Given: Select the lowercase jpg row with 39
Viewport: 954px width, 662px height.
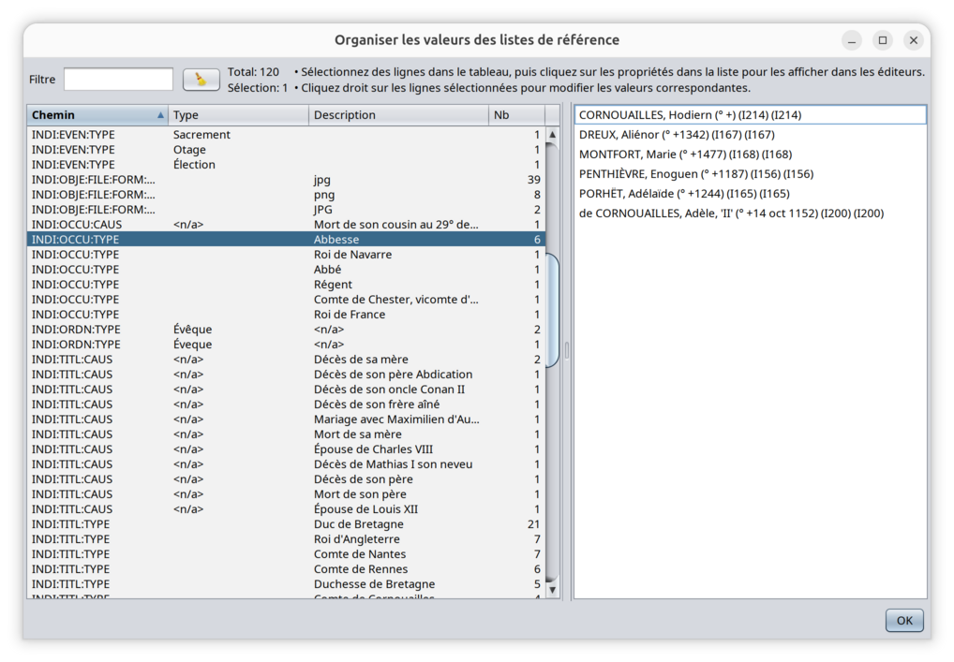Looking at the screenshot, I should pos(286,180).
